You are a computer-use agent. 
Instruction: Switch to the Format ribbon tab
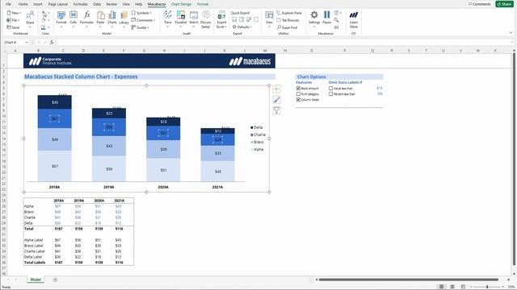coord(203,4)
